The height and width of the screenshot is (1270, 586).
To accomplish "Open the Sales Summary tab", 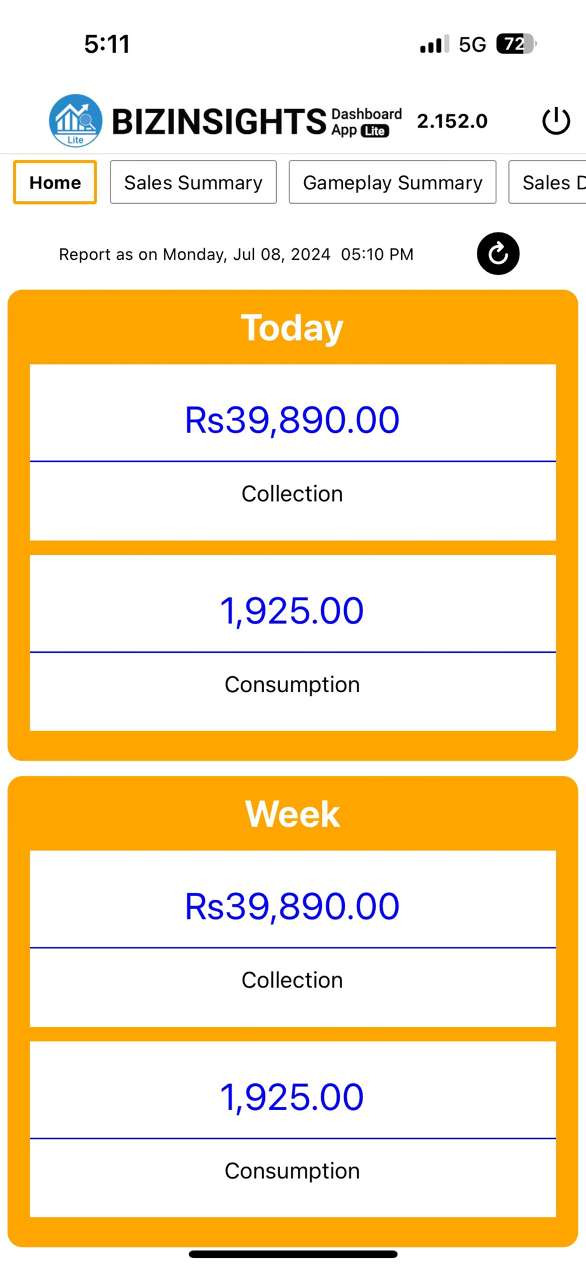I will pos(193,182).
